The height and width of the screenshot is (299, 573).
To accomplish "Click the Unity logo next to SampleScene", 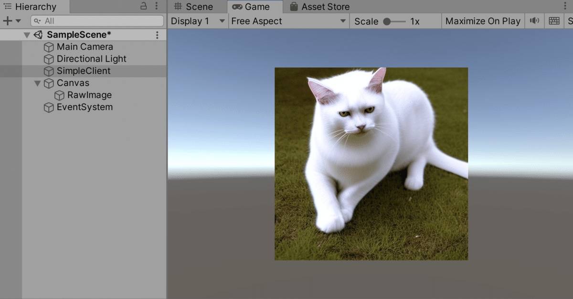I will (37, 34).
